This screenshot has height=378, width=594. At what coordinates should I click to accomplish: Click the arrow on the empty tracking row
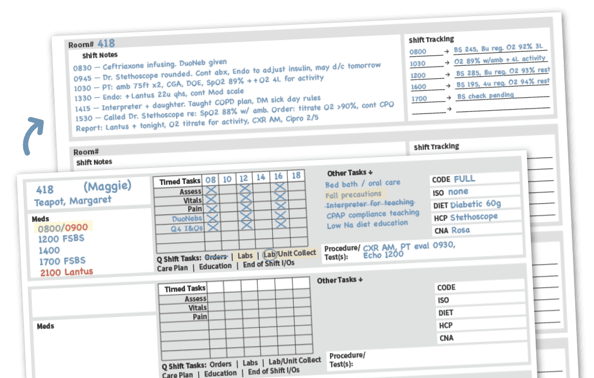point(449,108)
